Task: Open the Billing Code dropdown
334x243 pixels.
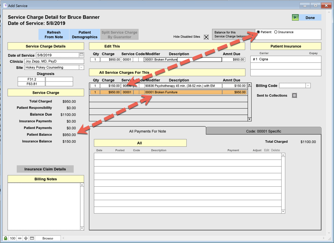Action: (x=308, y=86)
